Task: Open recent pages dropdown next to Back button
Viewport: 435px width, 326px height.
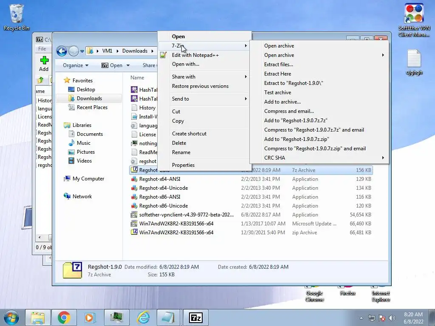Action: (x=82, y=51)
